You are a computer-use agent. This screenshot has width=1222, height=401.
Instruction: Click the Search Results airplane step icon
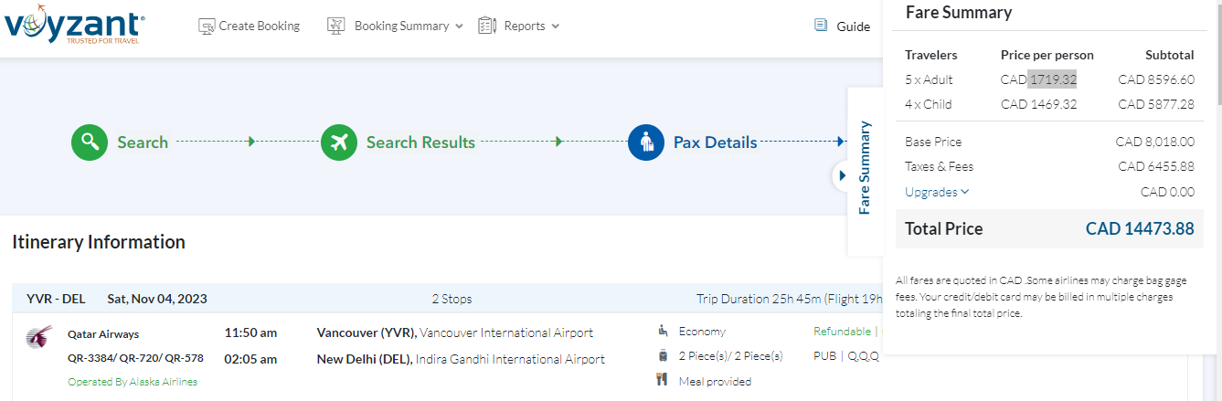(339, 142)
